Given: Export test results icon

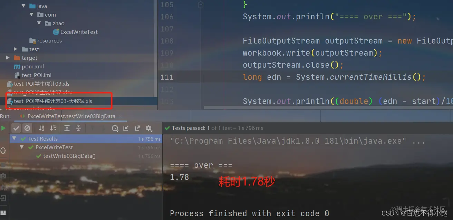Looking at the screenshot, I should click(137, 128).
